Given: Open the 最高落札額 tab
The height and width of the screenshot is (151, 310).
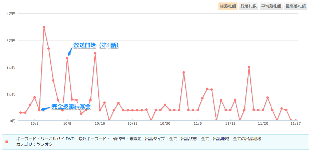Looking at the screenshot, I should point(296,6).
